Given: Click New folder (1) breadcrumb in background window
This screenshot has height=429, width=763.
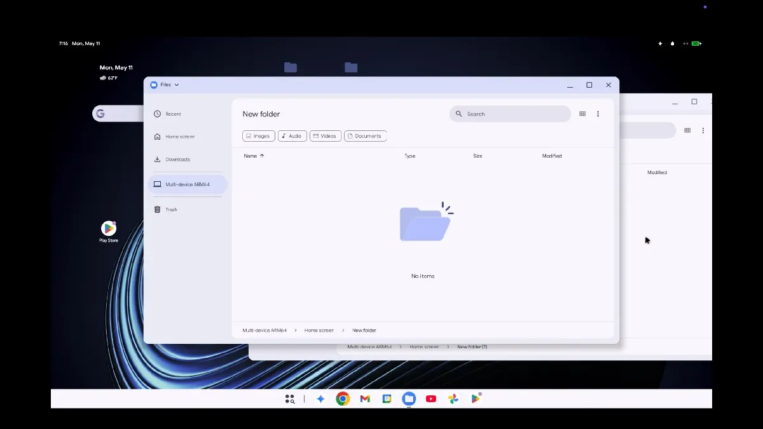Looking at the screenshot, I should [472, 347].
